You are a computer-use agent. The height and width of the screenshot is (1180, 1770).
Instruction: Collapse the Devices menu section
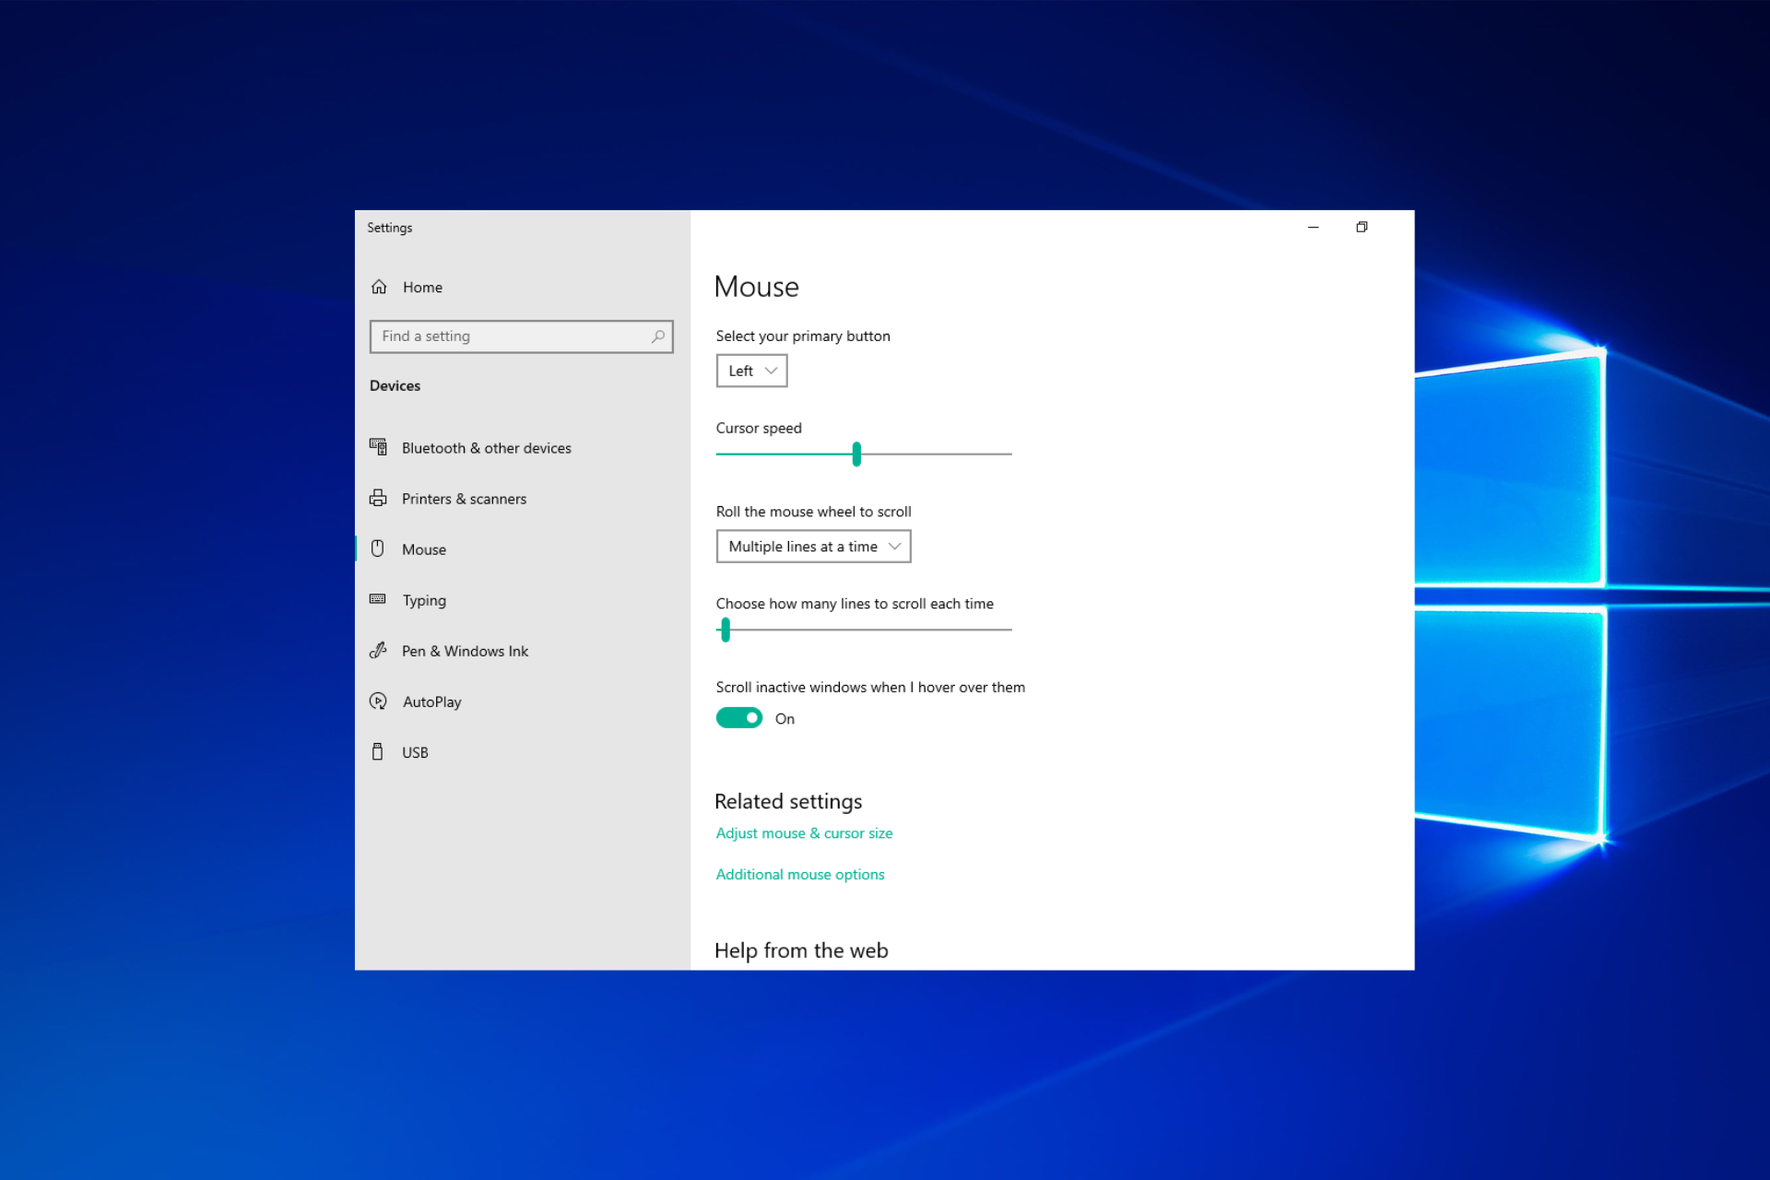(395, 384)
